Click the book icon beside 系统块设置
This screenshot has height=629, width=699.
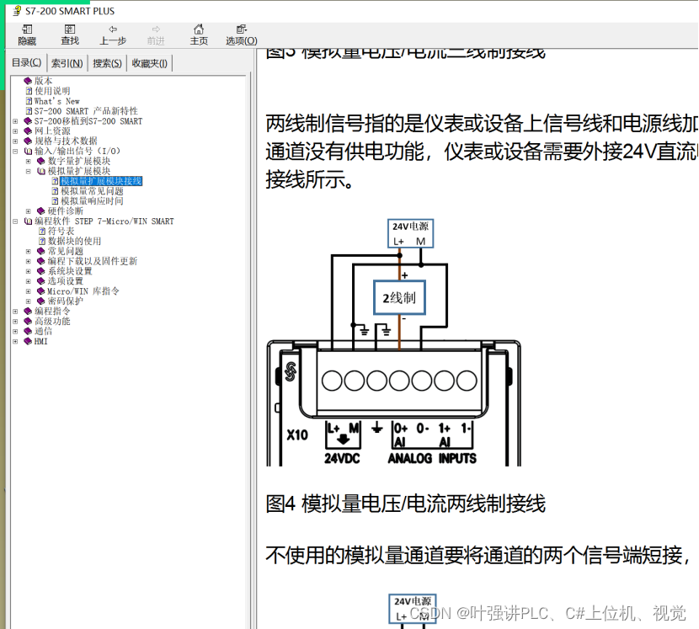click(41, 271)
